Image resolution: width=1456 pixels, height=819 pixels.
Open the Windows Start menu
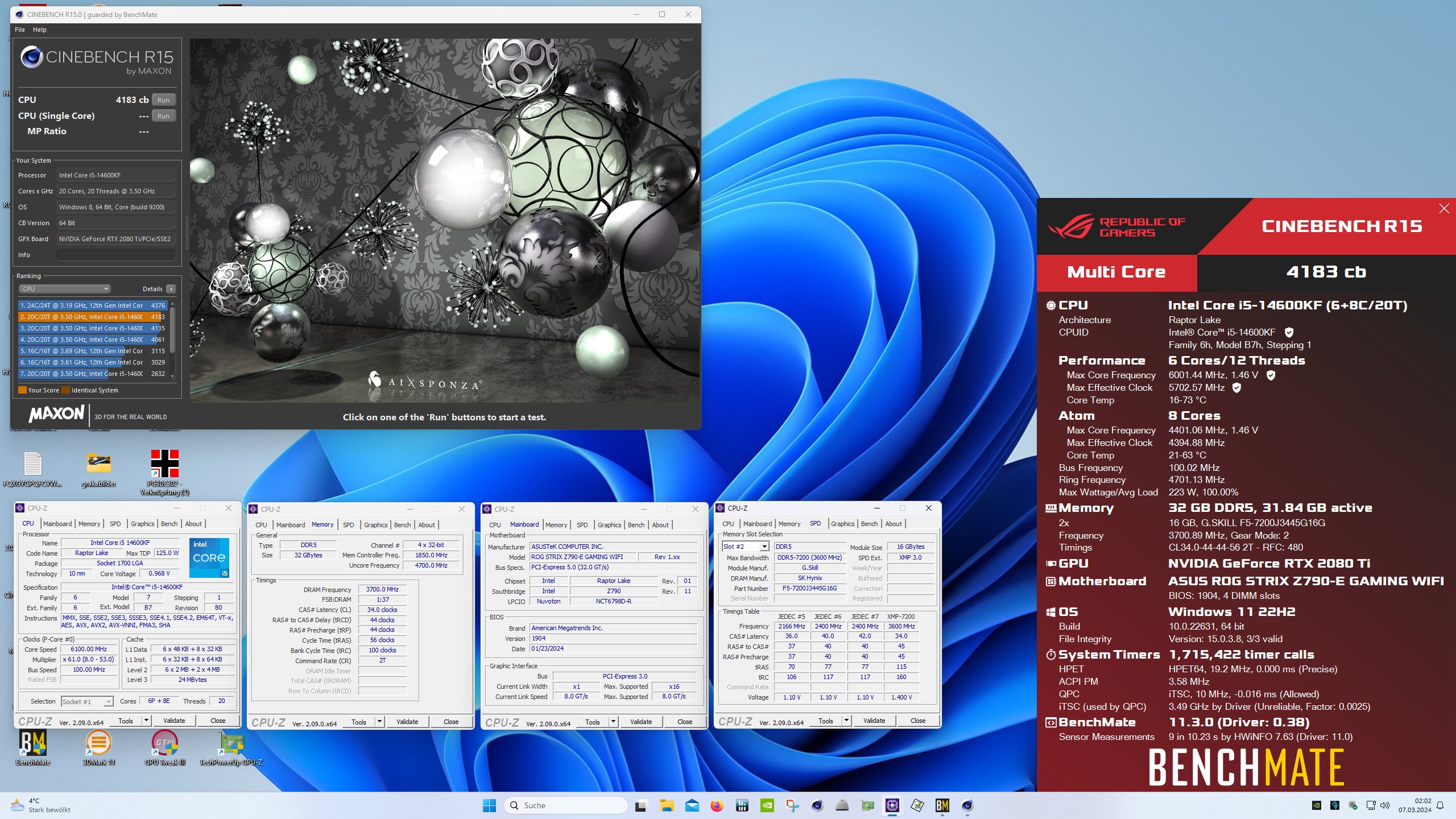tap(489, 805)
